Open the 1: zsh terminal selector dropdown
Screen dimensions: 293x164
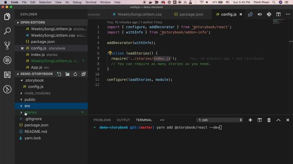click(220, 120)
